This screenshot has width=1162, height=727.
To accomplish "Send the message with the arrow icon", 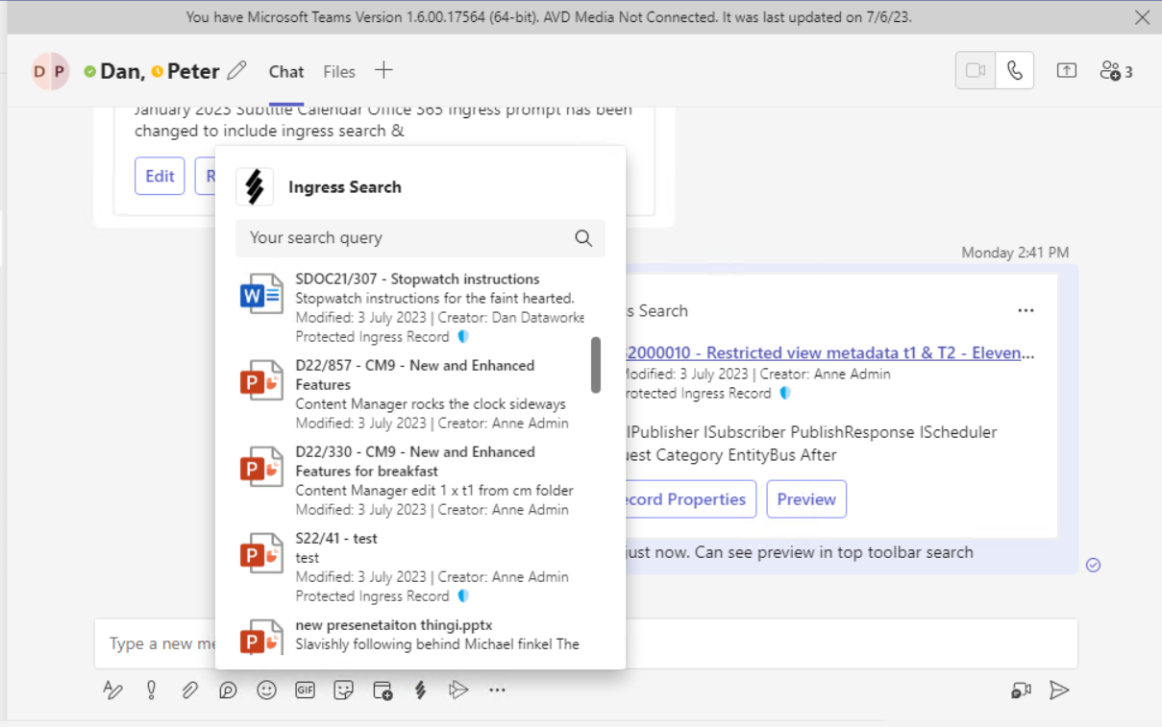I will coord(1058,690).
